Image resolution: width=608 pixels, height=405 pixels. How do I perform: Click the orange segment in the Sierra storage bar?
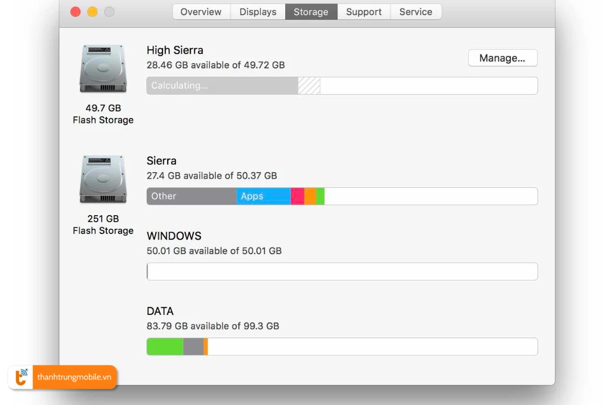coord(310,196)
